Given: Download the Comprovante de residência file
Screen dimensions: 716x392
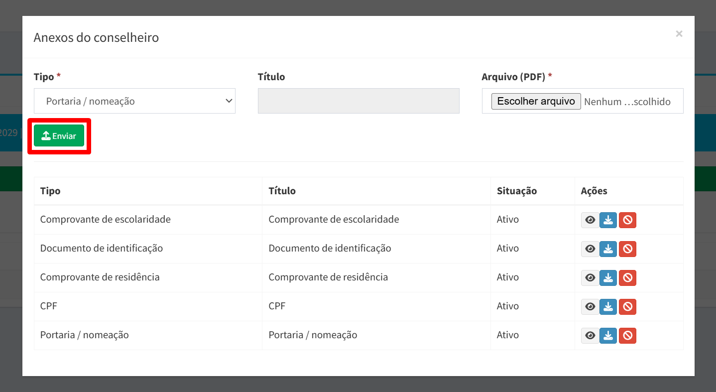Looking at the screenshot, I should (608, 278).
